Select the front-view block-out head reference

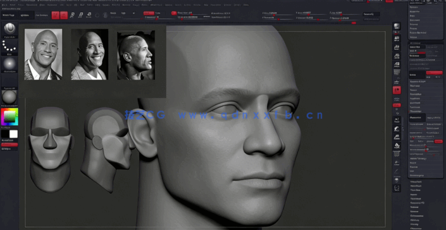(51, 149)
